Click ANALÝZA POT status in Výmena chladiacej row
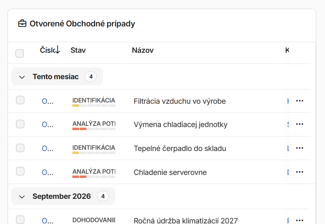Screen dimensions: 325x224 click(94, 124)
